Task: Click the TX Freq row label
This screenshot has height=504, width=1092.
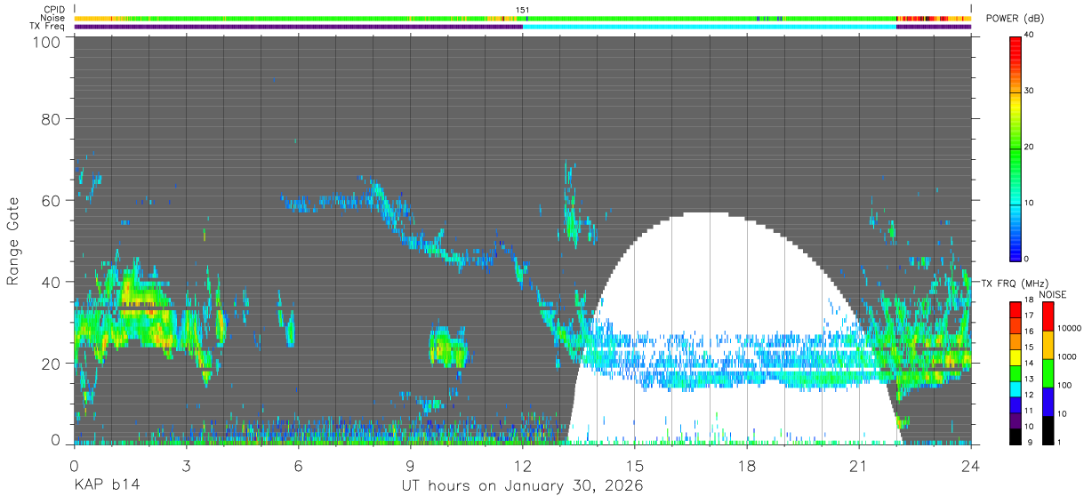Action: (x=47, y=26)
